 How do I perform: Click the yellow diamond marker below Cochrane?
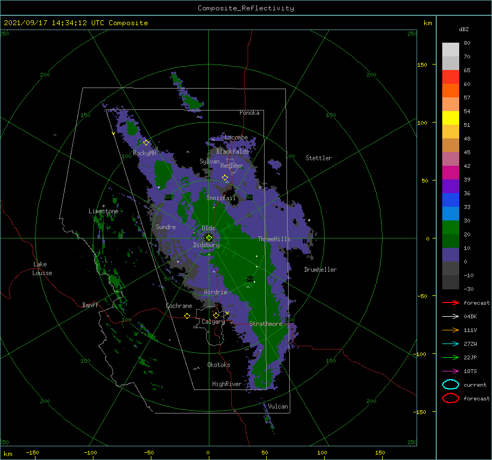pos(188,316)
